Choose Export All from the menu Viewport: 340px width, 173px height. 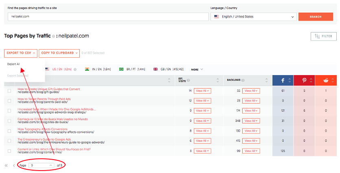(x=13, y=64)
